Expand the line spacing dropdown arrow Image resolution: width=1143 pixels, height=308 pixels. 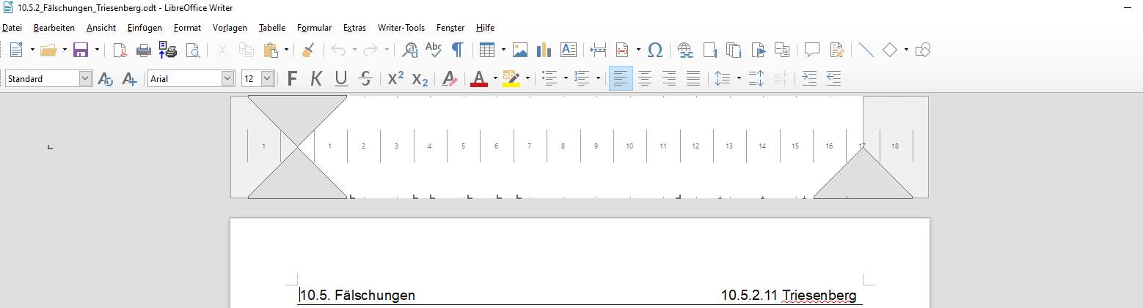coord(739,78)
